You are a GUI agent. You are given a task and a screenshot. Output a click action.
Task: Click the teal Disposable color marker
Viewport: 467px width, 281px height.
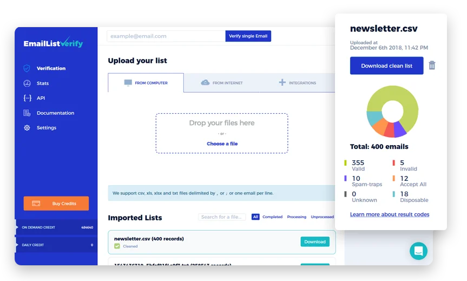394,194
